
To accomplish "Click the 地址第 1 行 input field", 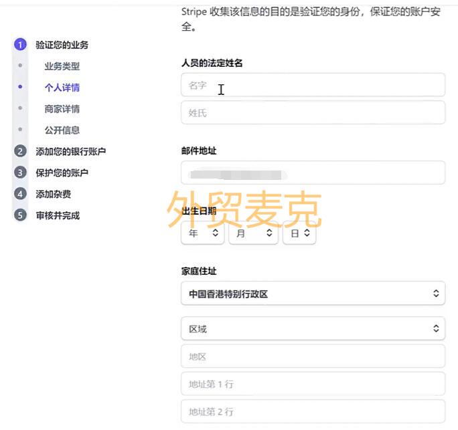I will point(313,385).
